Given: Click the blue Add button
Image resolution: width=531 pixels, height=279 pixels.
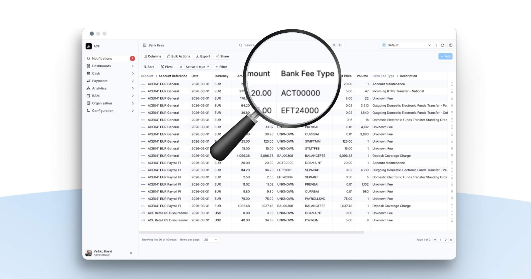Looking at the screenshot, I should point(445,56).
